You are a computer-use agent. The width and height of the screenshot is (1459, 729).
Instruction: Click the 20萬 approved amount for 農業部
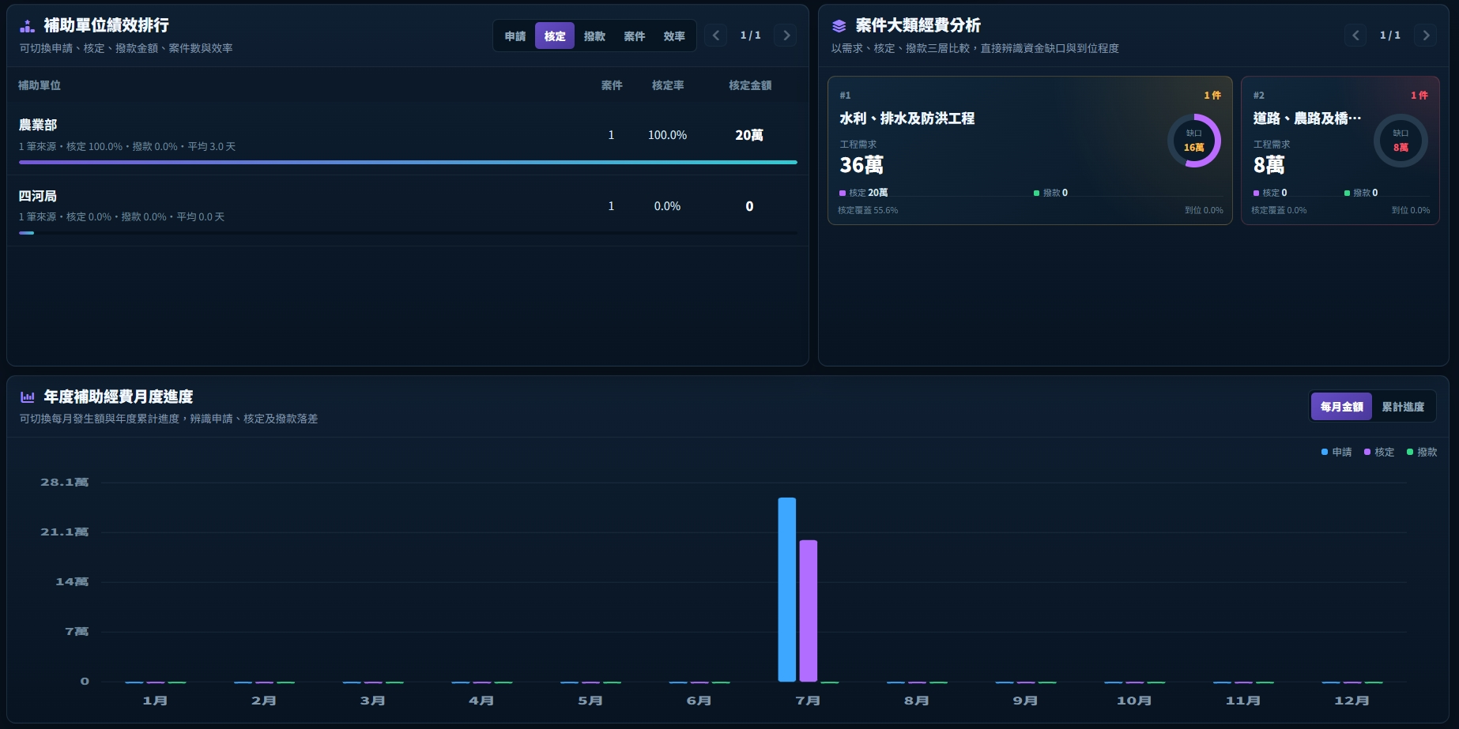[749, 135]
